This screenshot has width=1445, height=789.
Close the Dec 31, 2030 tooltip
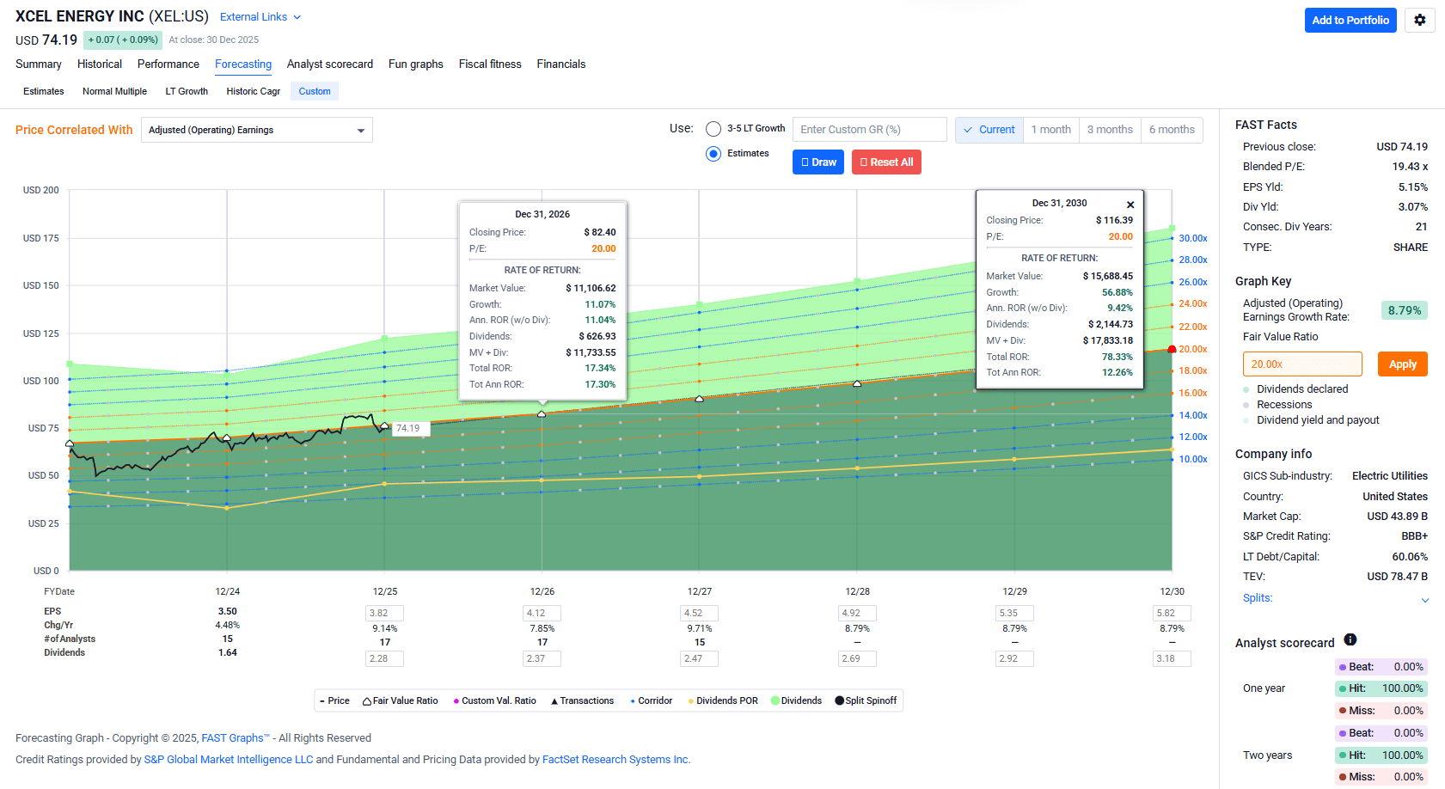(1130, 205)
